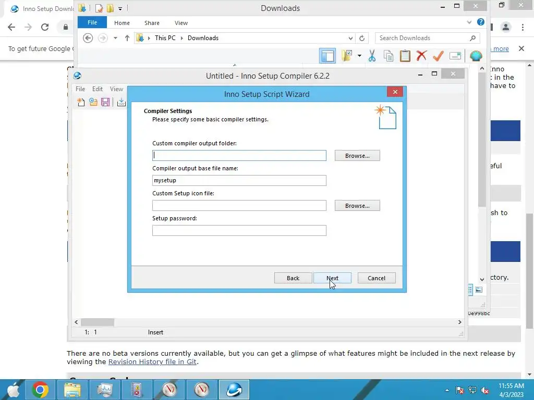The width and height of the screenshot is (534, 400).
Task: Click the Paste clipboard icon in Downloads toolbar
Action: tap(405, 56)
